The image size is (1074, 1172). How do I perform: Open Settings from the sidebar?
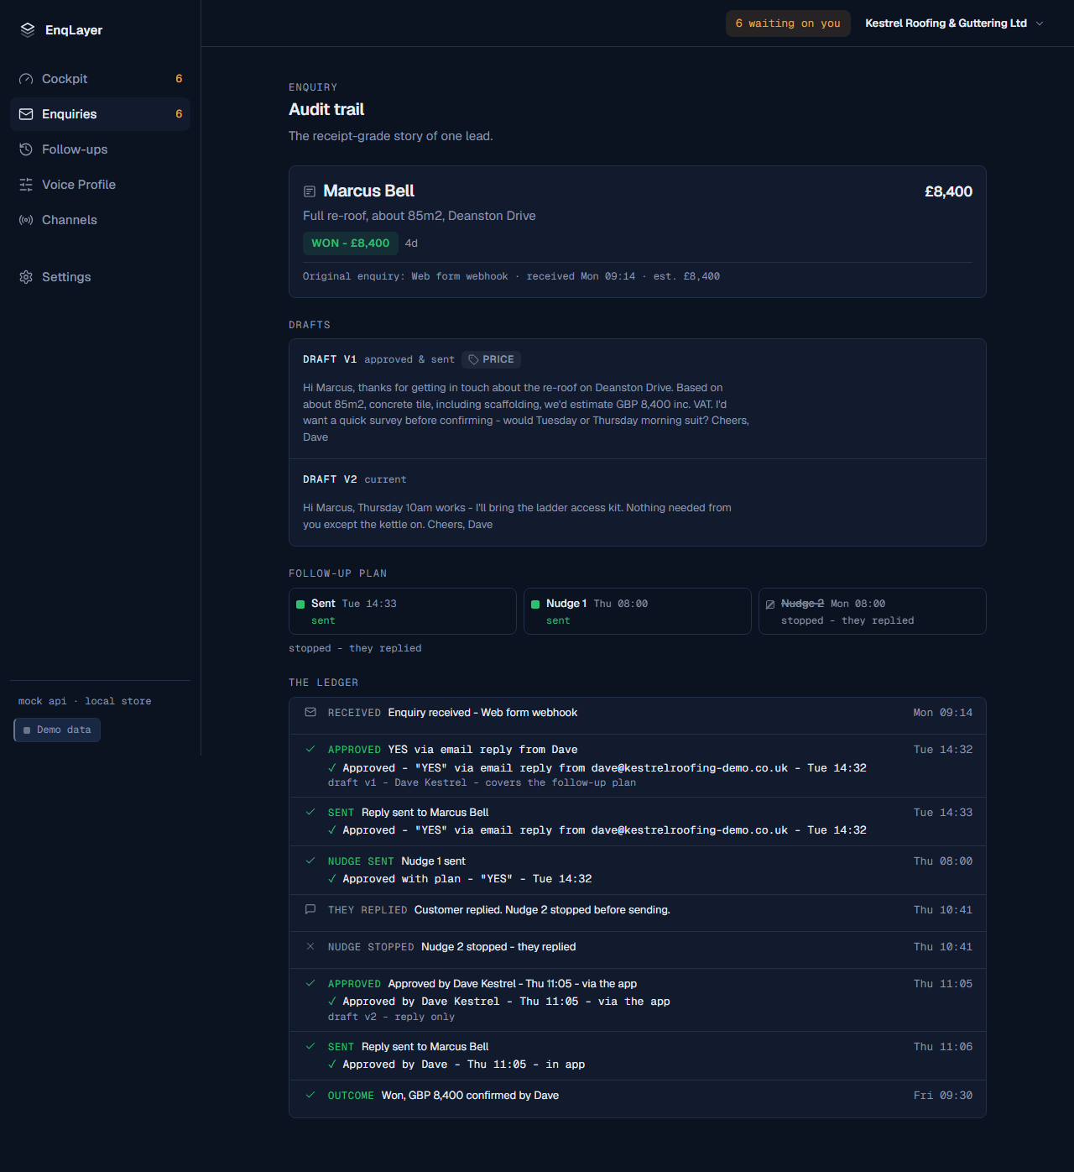(100, 277)
